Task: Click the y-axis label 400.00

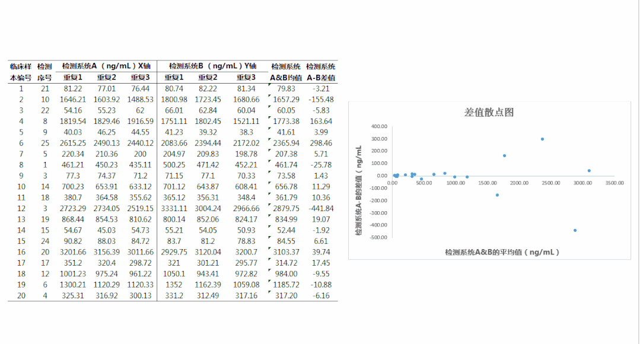Action: click(378, 126)
